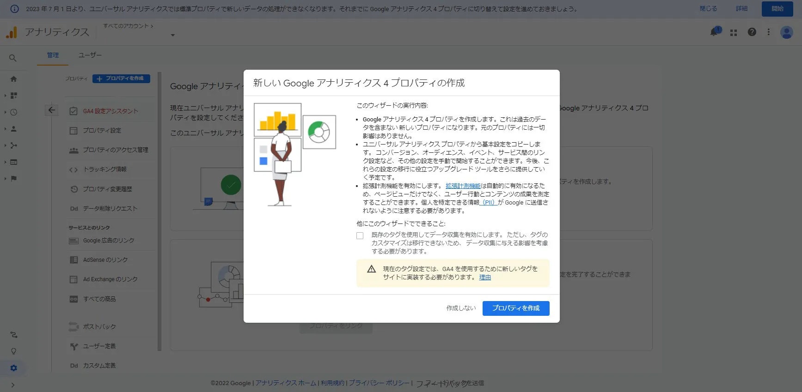Open the アナリティクス ホーム footer link
The image size is (802, 392).
(286, 383)
